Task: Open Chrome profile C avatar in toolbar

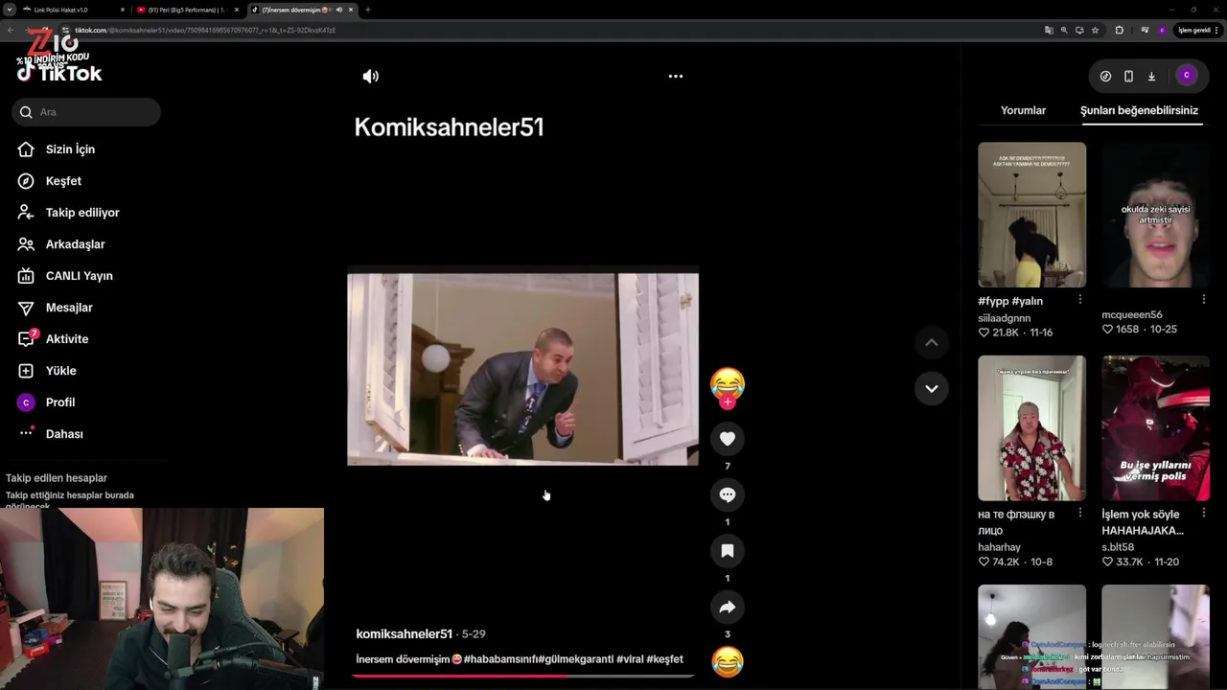Action: 1162,30
